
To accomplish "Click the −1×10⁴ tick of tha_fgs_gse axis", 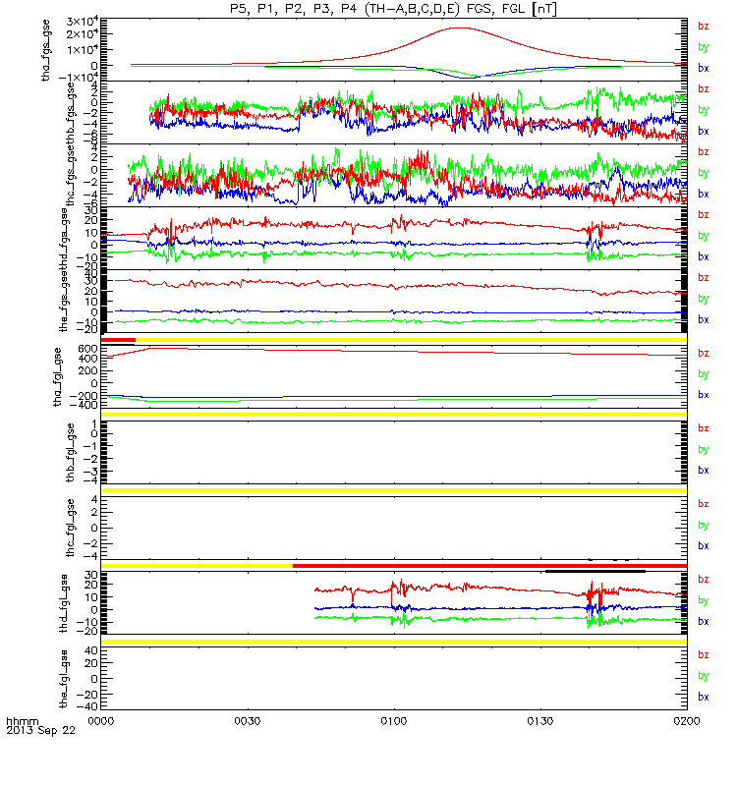I will click(79, 78).
